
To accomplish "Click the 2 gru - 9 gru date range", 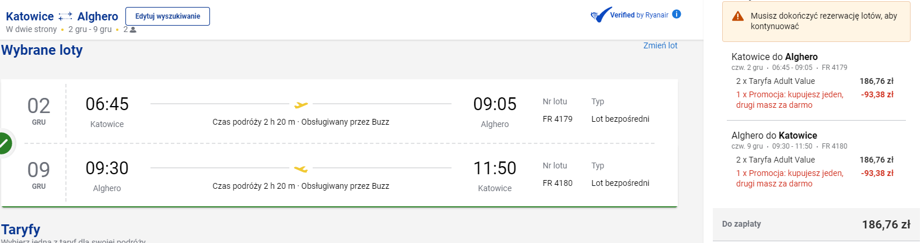I will [90, 29].
